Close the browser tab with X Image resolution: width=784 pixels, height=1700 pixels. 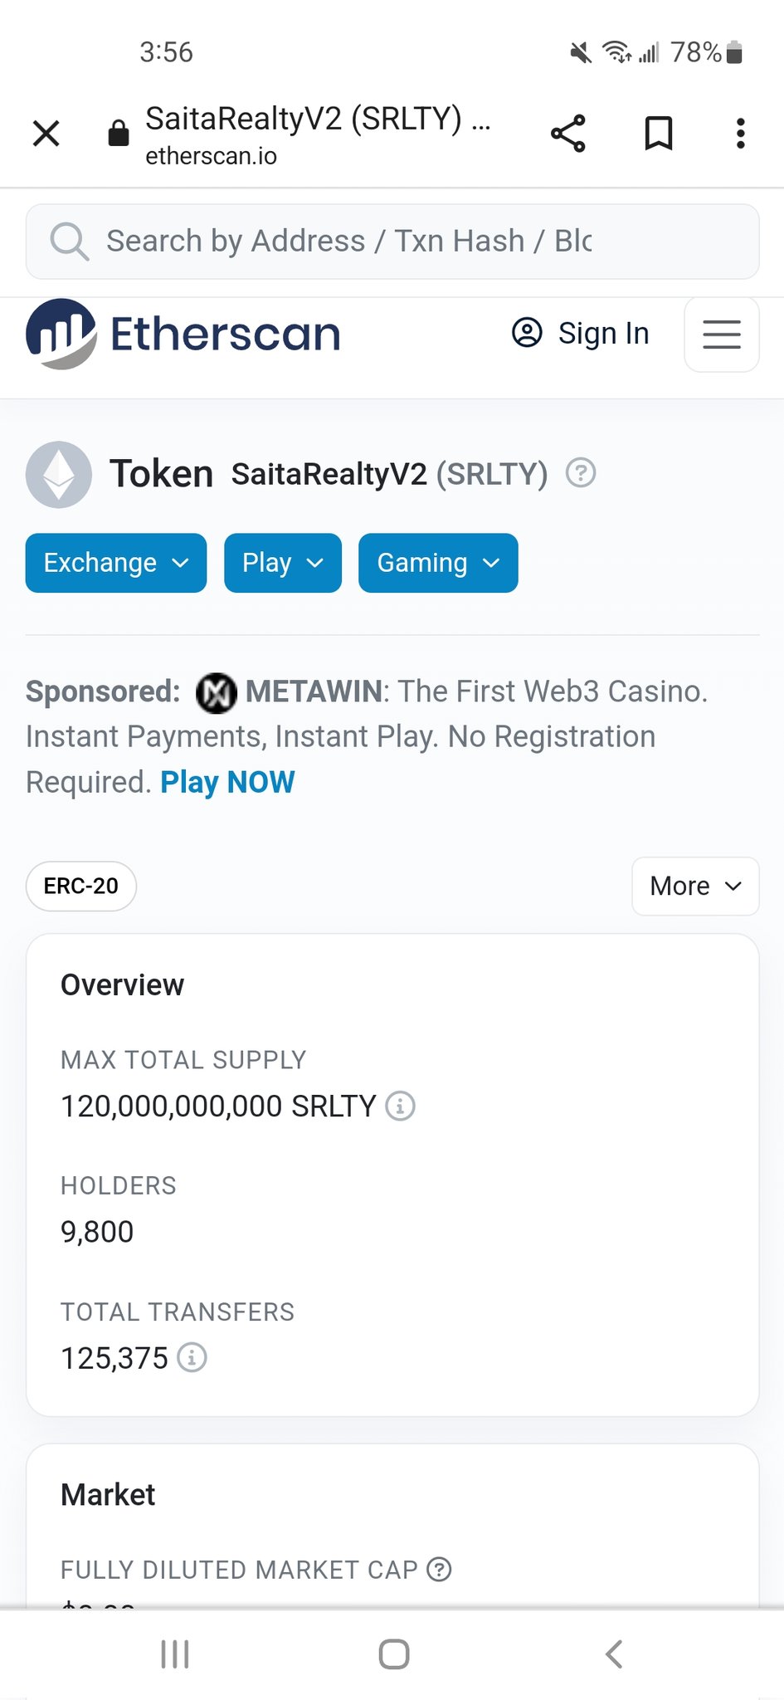(x=46, y=133)
